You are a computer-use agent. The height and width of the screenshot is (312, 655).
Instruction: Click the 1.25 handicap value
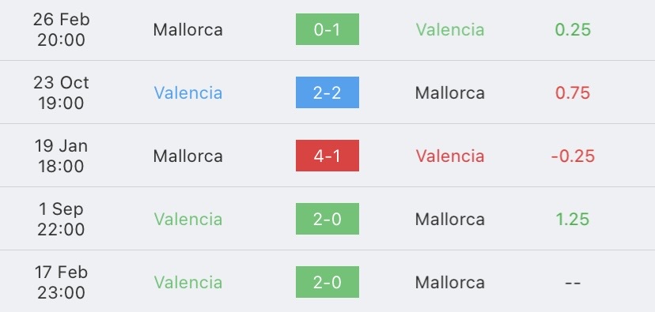tap(573, 219)
